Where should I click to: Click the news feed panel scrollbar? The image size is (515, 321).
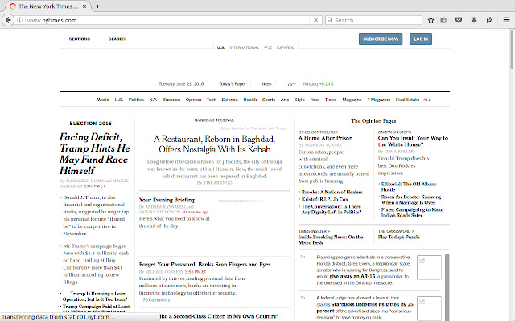[447, 287]
